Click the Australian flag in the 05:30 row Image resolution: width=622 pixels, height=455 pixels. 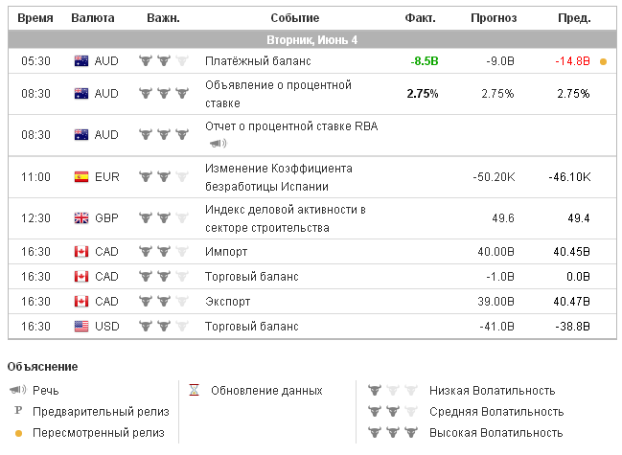point(81,61)
